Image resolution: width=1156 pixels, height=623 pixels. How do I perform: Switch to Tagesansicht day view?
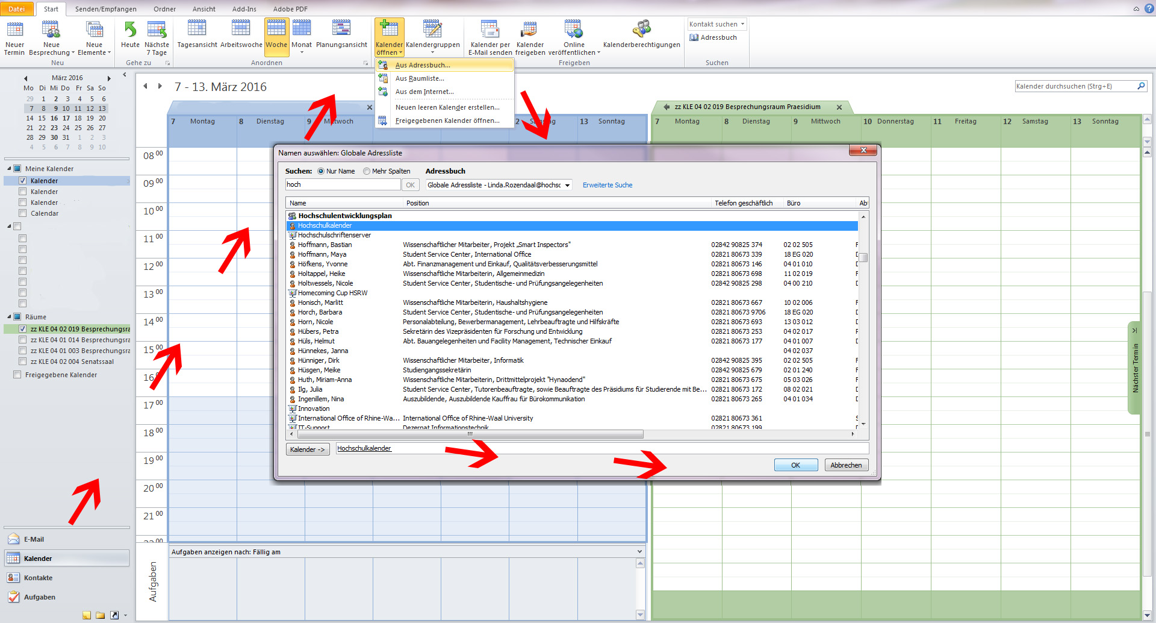197,35
